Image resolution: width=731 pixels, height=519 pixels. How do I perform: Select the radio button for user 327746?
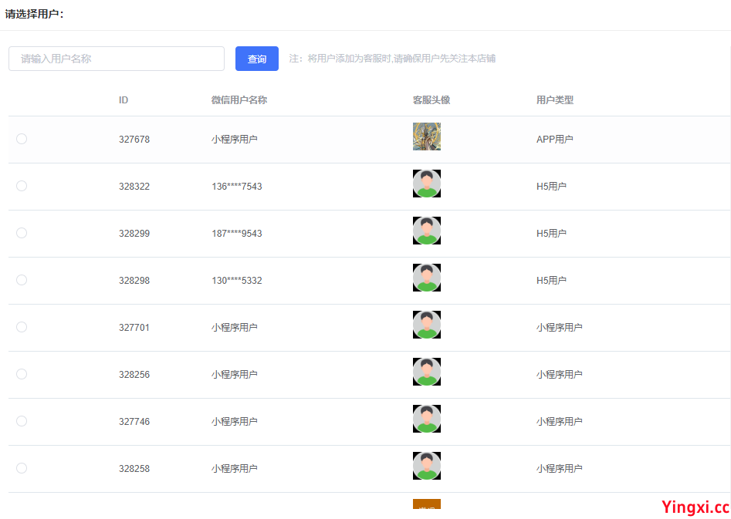[22, 421]
